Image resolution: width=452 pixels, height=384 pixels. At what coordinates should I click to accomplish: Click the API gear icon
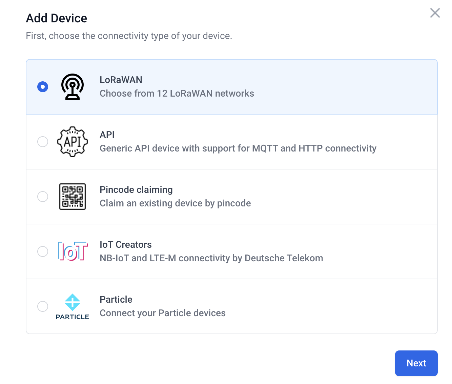73,142
